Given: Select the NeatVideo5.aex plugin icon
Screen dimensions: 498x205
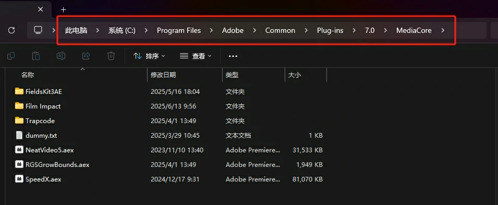Looking at the screenshot, I should coord(19,150).
